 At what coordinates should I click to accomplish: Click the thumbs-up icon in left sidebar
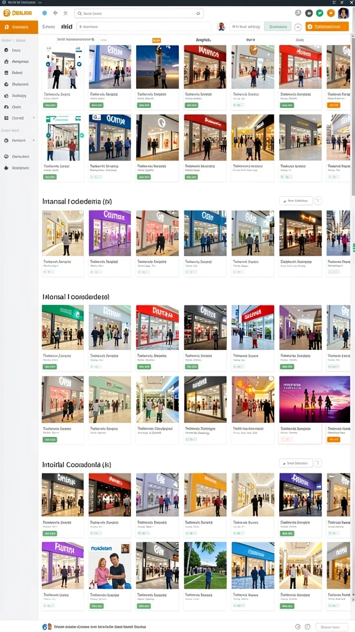(x=6, y=96)
